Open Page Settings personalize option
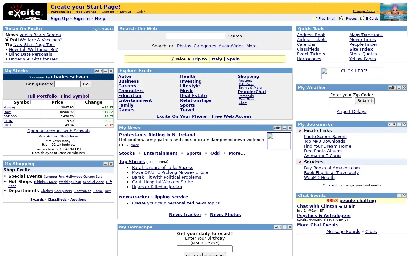 tap(86, 12)
